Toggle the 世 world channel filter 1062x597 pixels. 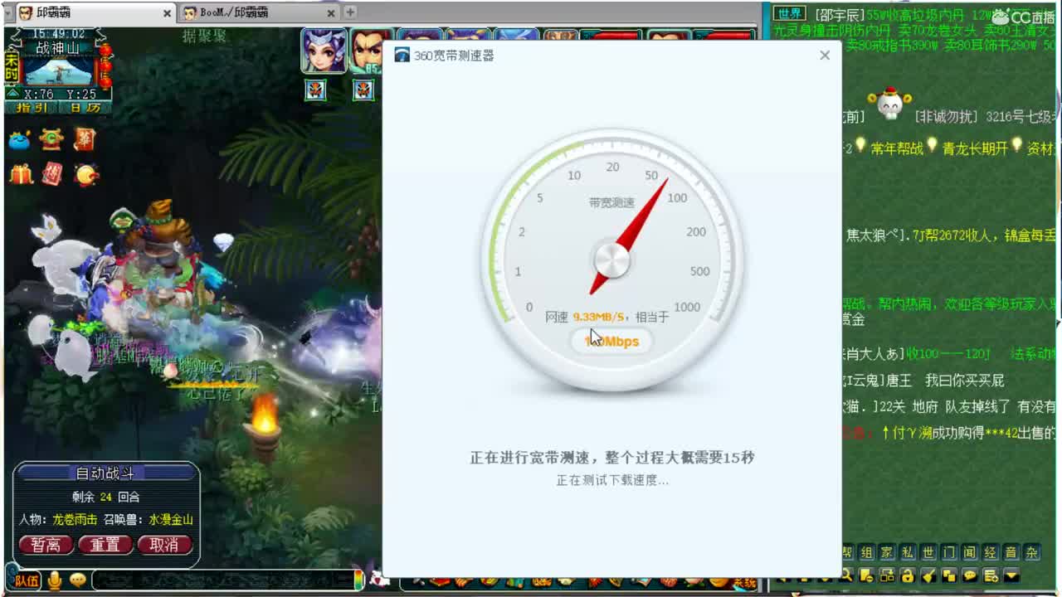928,552
